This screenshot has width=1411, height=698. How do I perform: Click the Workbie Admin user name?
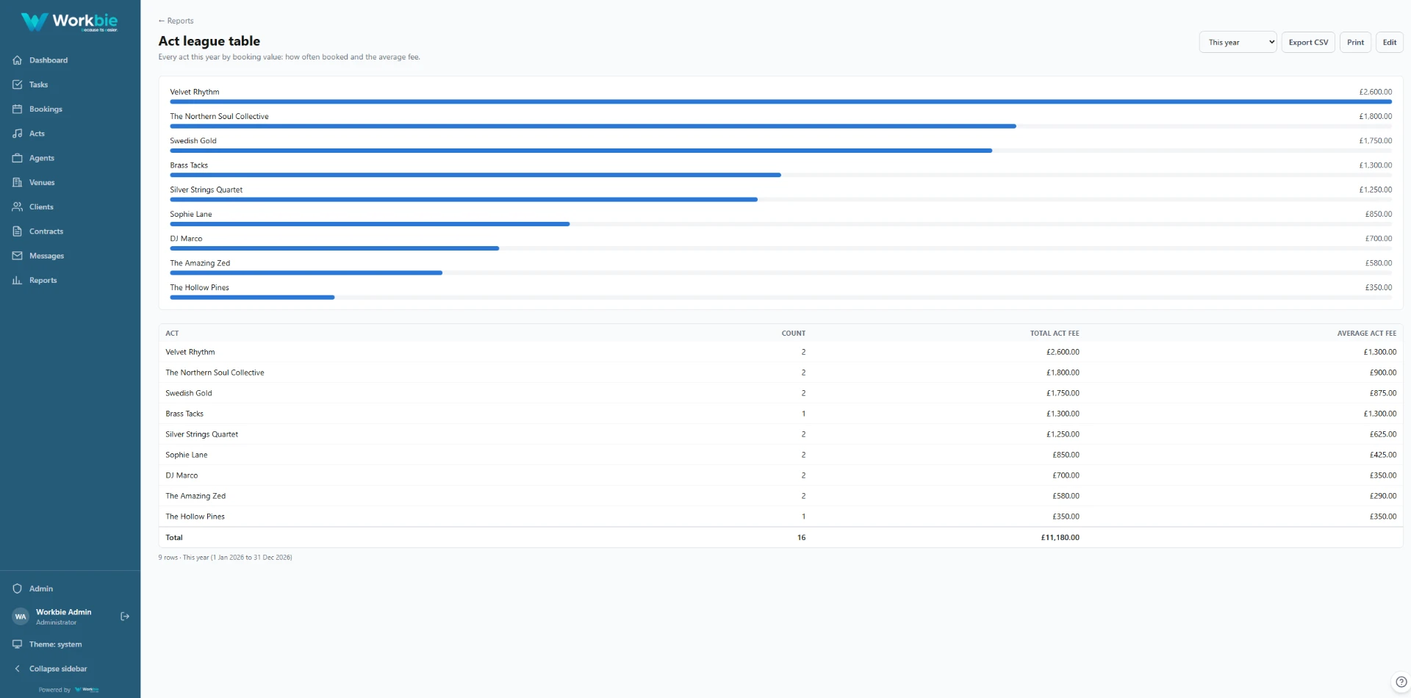pos(64,612)
